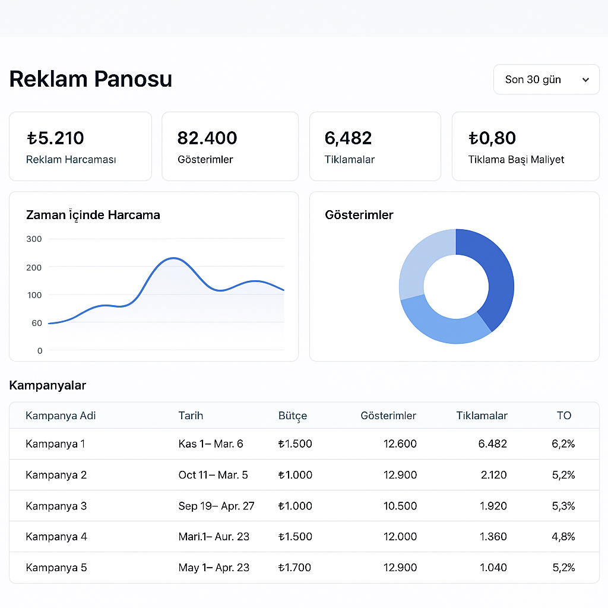Click the Tiklama Başi Maliyet card
The height and width of the screenshot is (608, 608).
(525, 146)
